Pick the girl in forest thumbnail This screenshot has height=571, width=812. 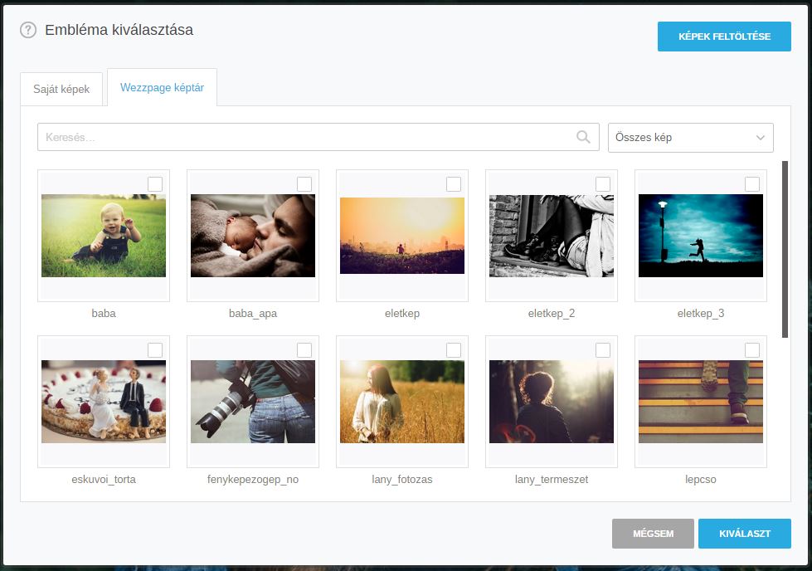pos(551,402)
